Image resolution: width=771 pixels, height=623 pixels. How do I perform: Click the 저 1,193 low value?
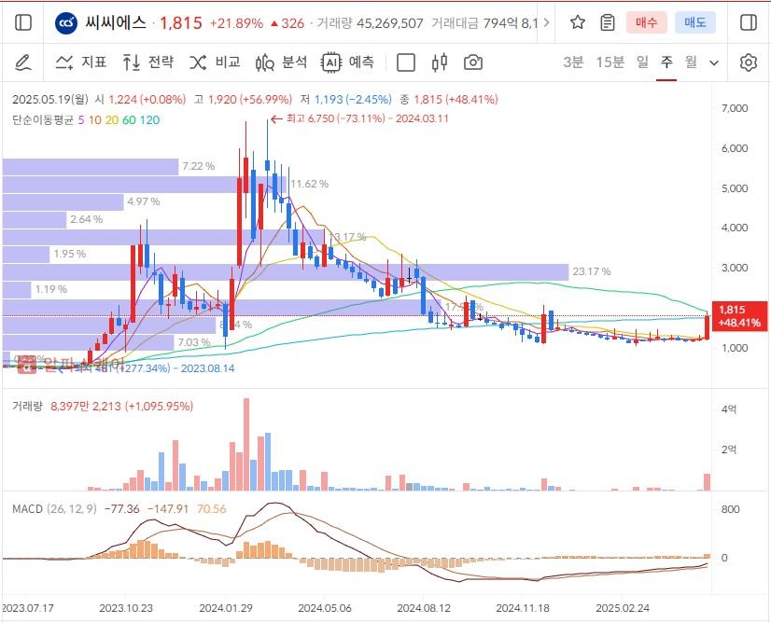[x=345, y=99]
